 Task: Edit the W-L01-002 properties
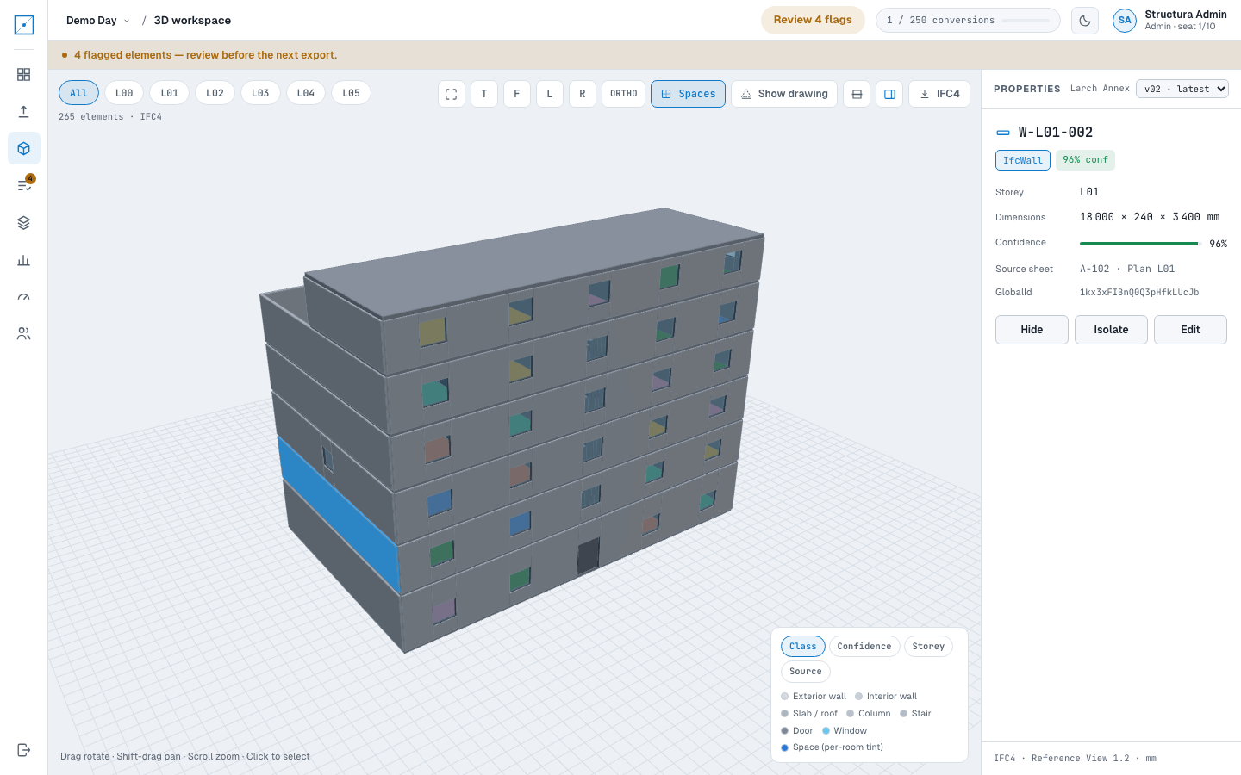click(1190, 330)
